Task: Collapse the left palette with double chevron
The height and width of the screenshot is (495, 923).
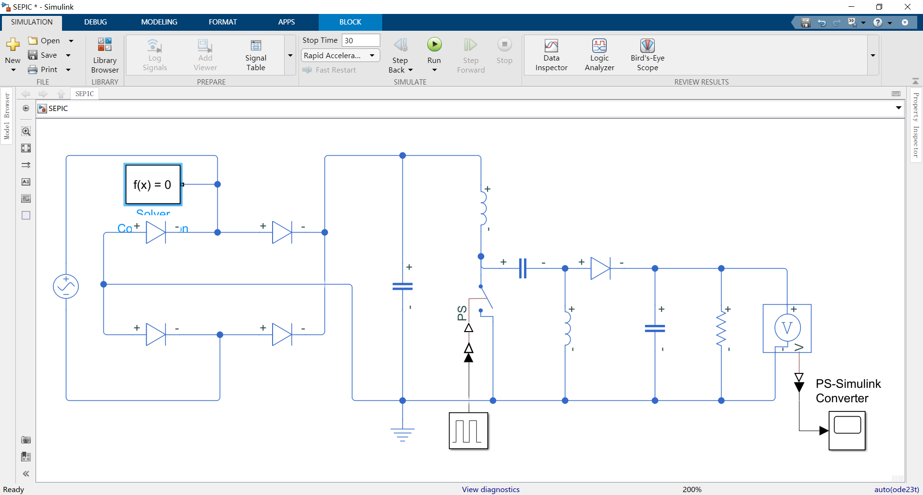Action: (x=26, y=474)
